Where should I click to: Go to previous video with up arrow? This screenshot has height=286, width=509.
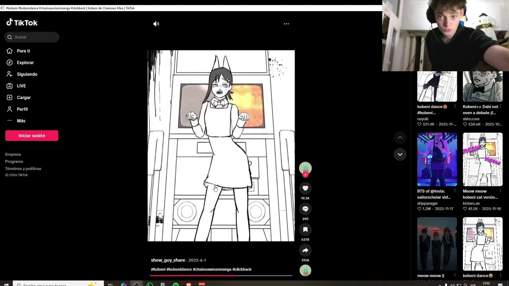400,137
